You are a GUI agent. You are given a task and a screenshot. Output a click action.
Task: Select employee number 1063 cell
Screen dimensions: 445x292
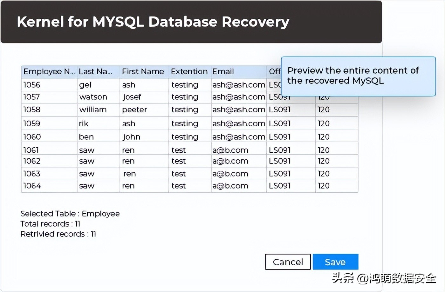click(x=49, y=174)
